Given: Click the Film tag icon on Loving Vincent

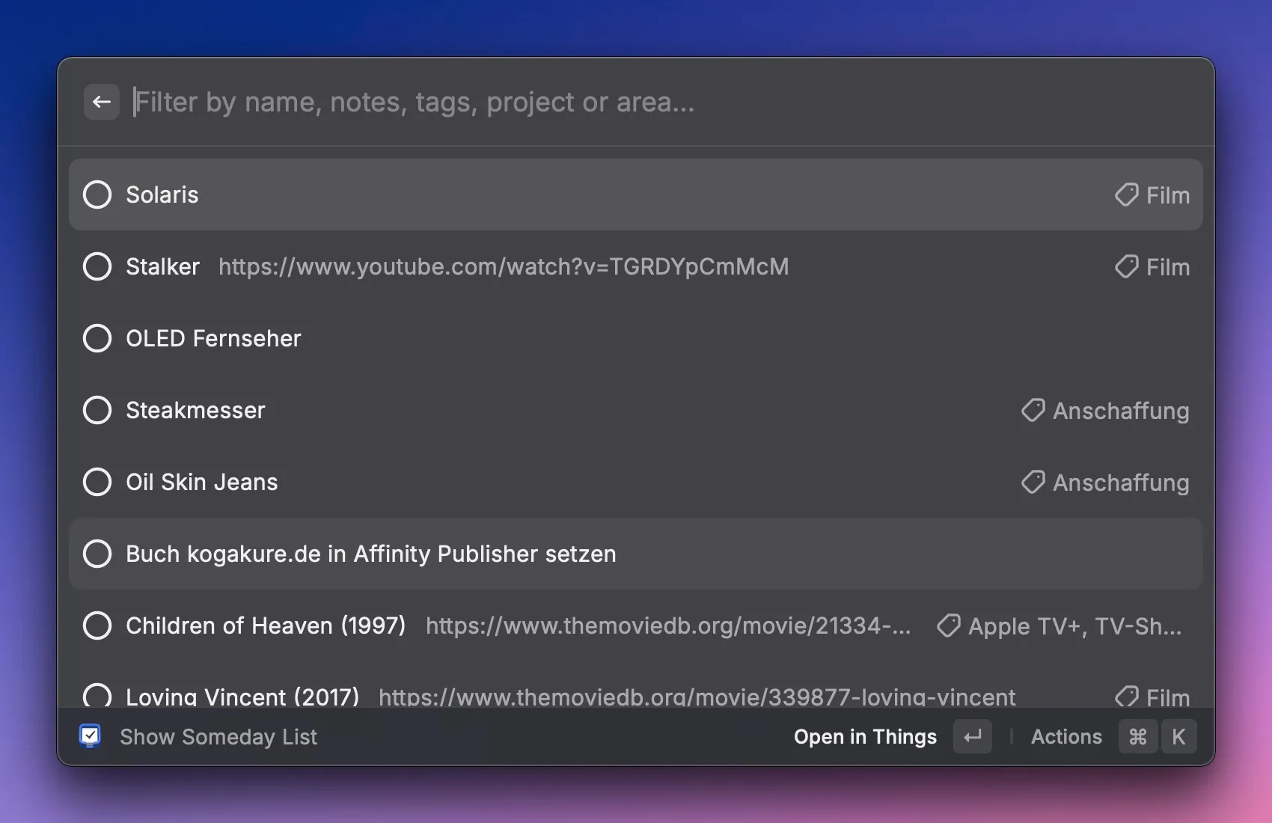Looking at the screenshot, I should (x=1126, y=697).
